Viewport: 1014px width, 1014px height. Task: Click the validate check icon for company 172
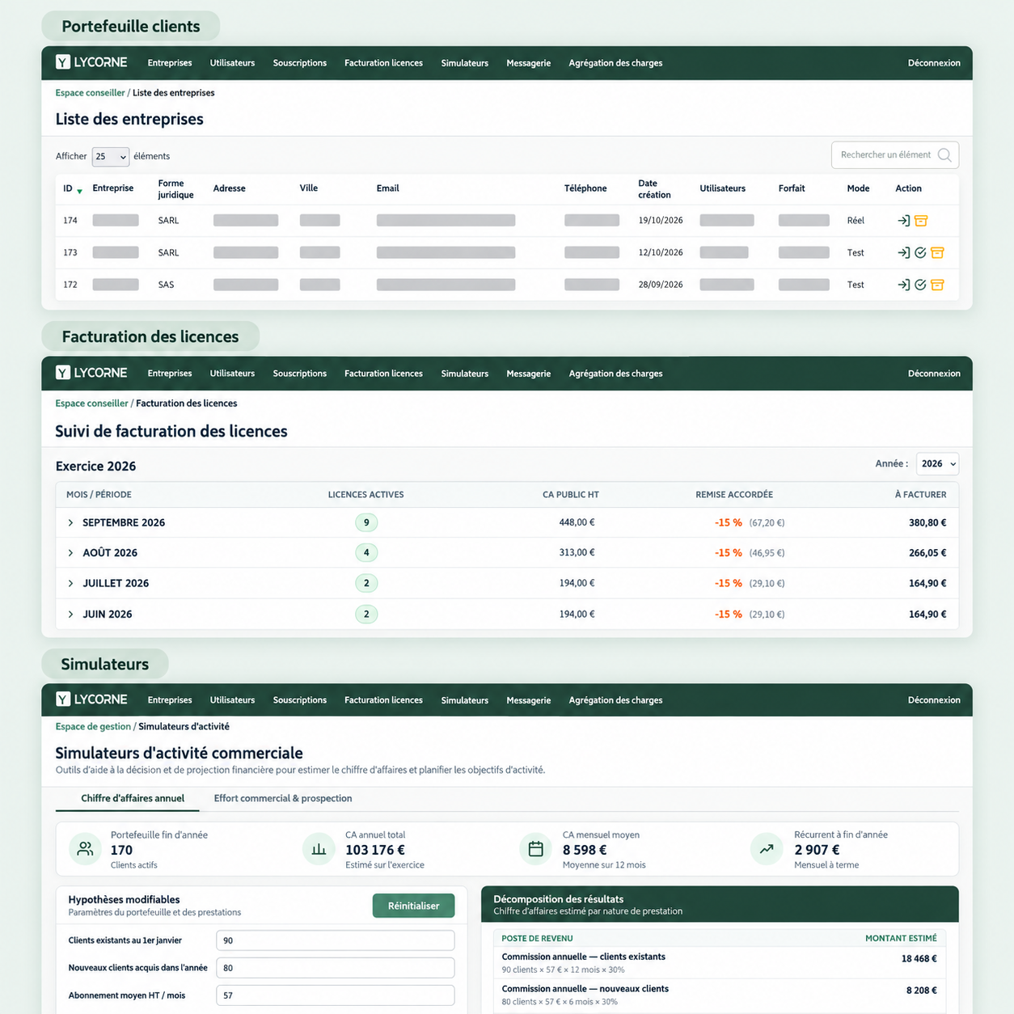pyautogui.click(x=920, y=285)
